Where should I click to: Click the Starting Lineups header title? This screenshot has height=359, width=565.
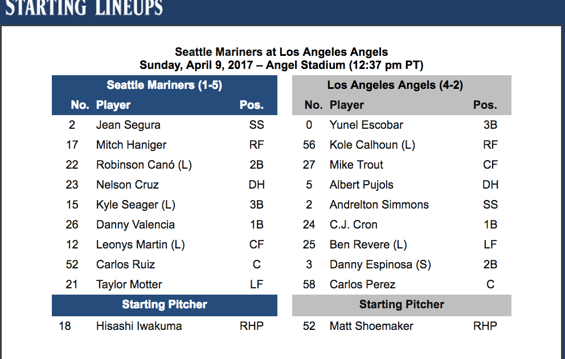[84, 8]
